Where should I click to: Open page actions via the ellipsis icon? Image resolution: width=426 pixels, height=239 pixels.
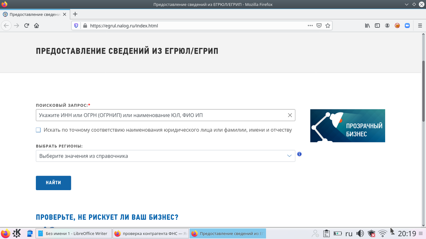310,25
